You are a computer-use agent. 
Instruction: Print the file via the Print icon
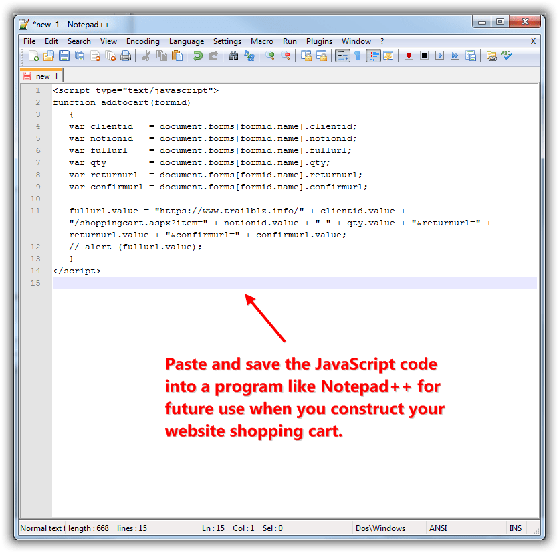tap(126, 56)
